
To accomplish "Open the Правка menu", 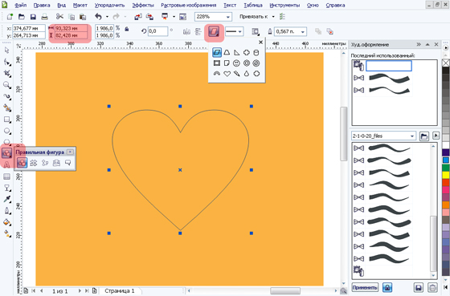I will pos(42,5).
